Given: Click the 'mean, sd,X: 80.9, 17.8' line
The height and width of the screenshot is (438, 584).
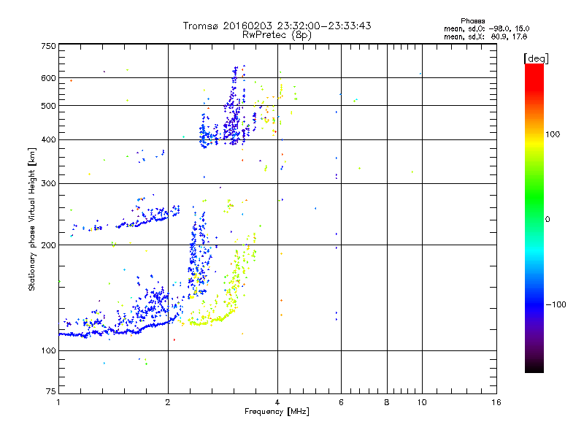Looking at the screenshot, I should coord(485,36).
